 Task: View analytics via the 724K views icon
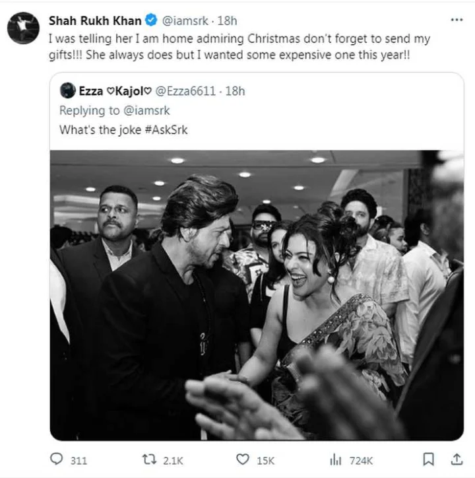[x=336, y=460]
